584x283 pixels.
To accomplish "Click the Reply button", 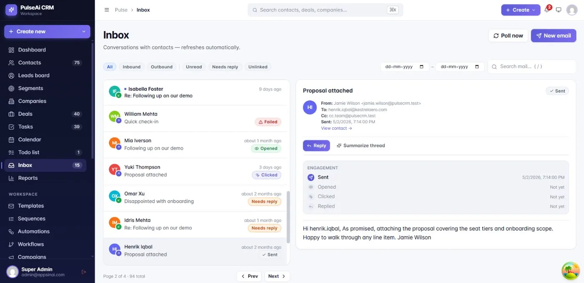I will click(316, 146).
